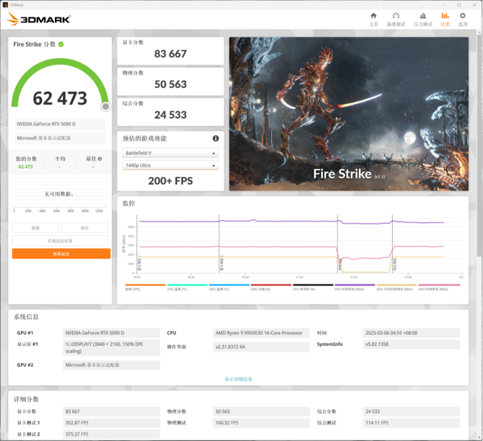Click the gray marker on the score gauge
This screenshot has height=441, width=483.
pyautogui.click(x=106, y=107)
